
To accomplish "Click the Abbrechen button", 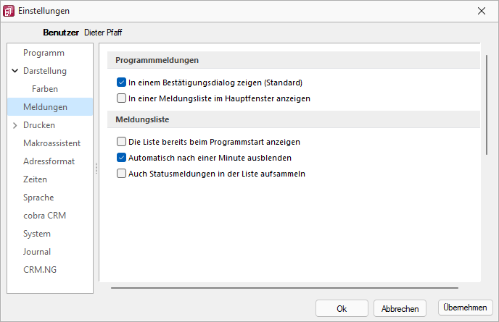I will coord(400,308).
